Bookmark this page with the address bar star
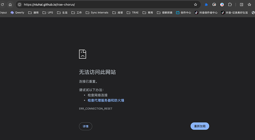Screen dimensions: 255x140 point(195,4)
